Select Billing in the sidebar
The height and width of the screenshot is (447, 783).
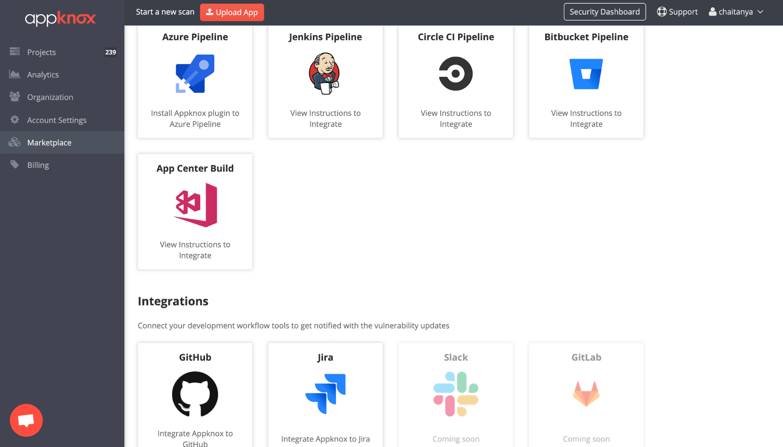38,165
